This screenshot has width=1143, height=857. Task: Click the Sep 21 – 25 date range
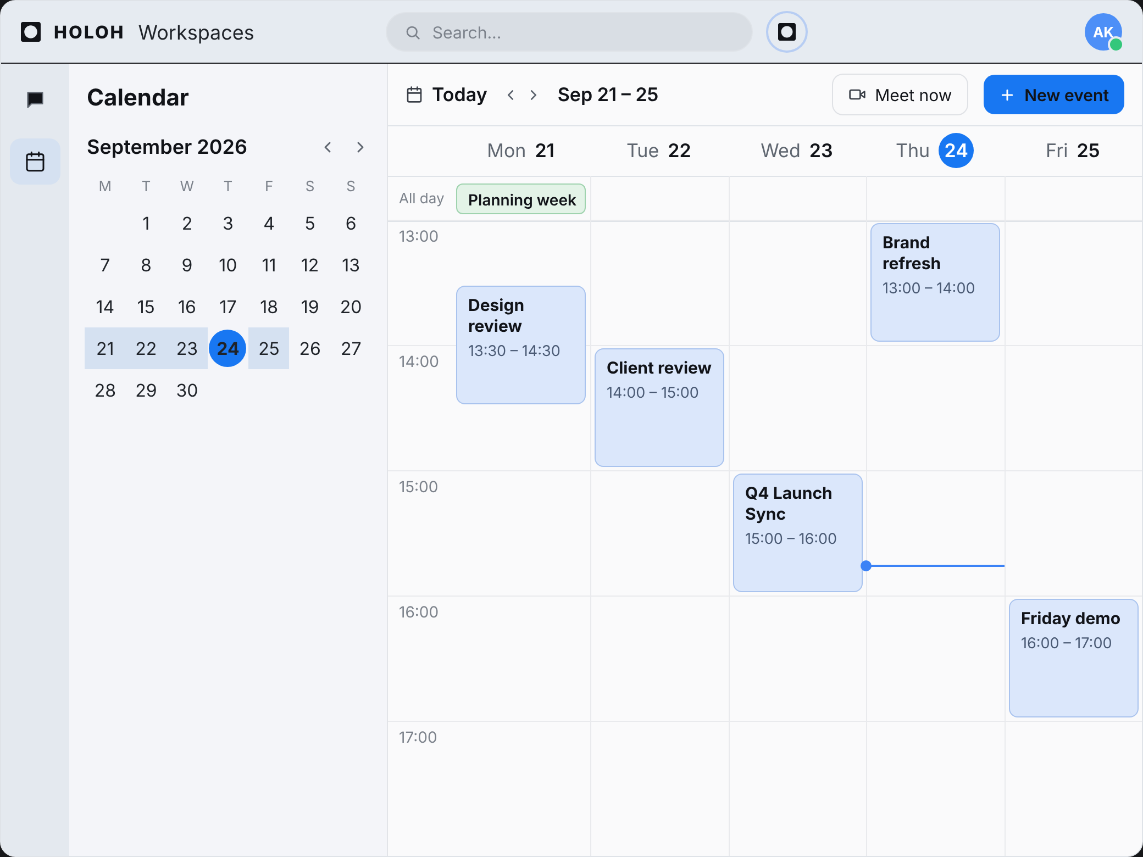click(x=608, y=94)
